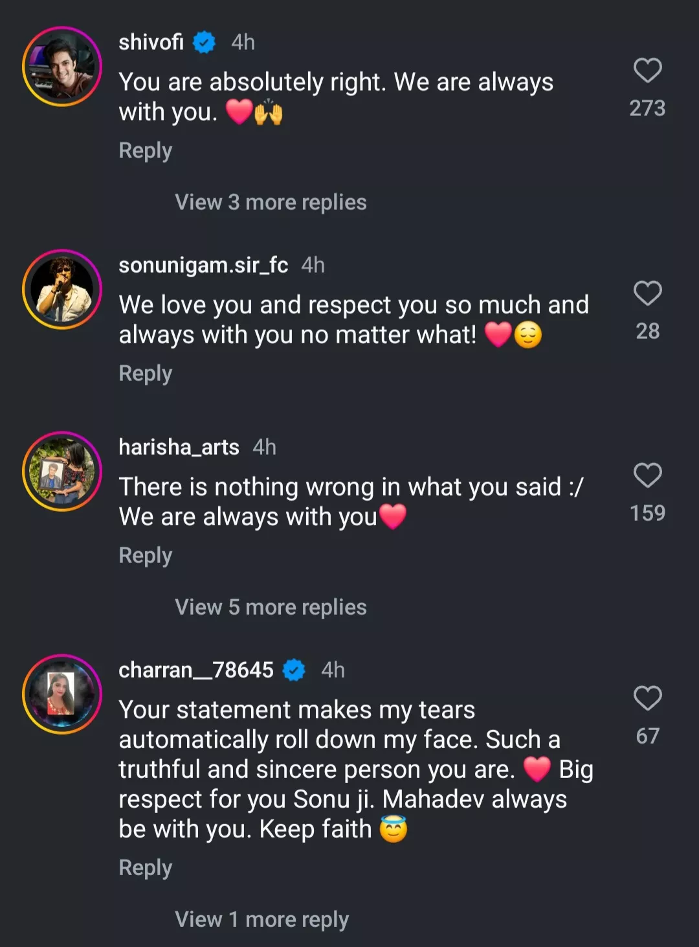The height and width of the screenshot is (947, 699).
Task: Open the charran__78645 username link
Action: tap(195, 670)
